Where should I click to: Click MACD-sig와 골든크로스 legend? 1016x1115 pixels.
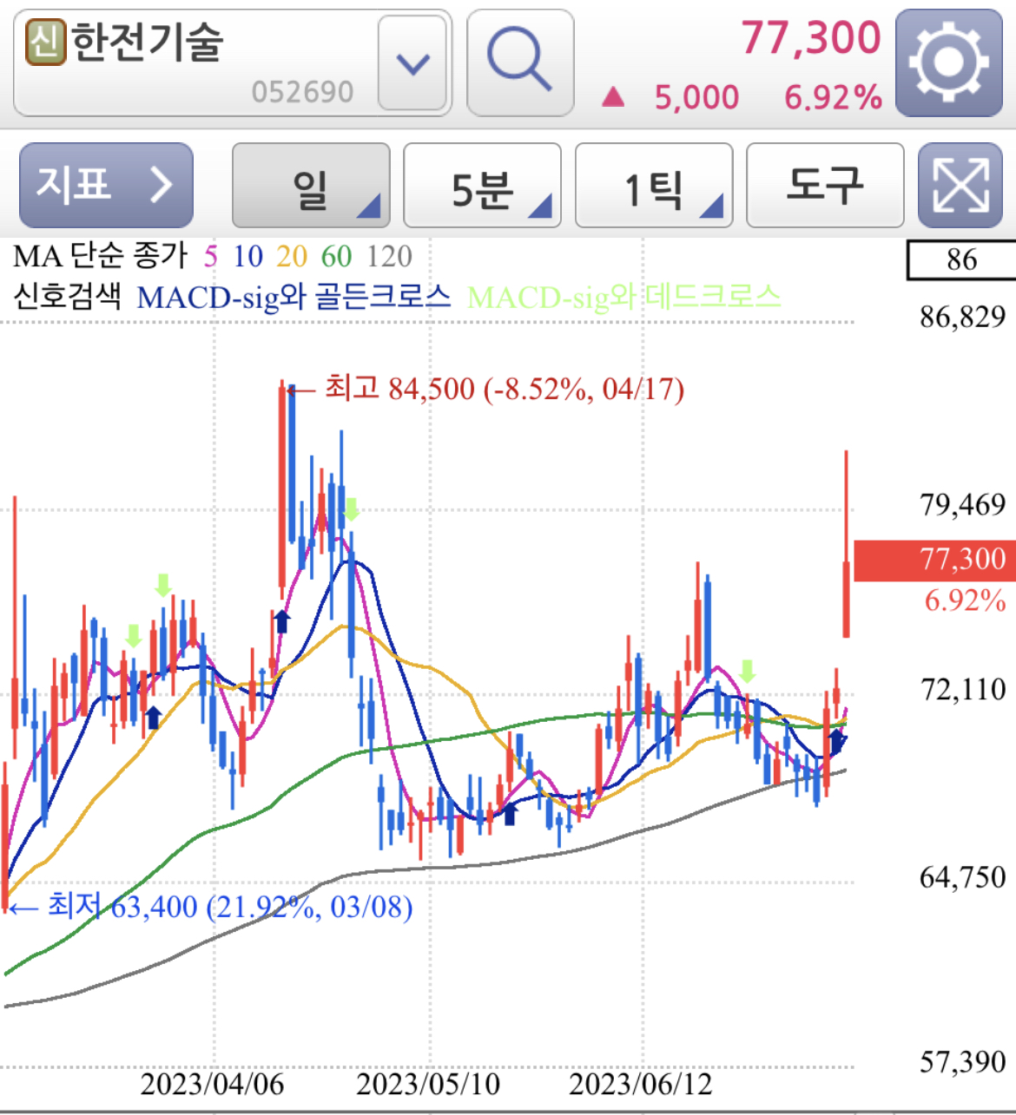(x=294, y=297)
